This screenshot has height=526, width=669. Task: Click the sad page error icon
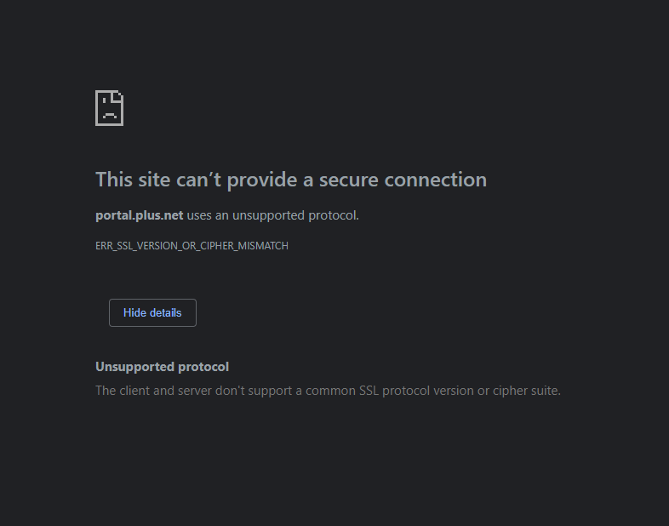[x=109, y=108]
